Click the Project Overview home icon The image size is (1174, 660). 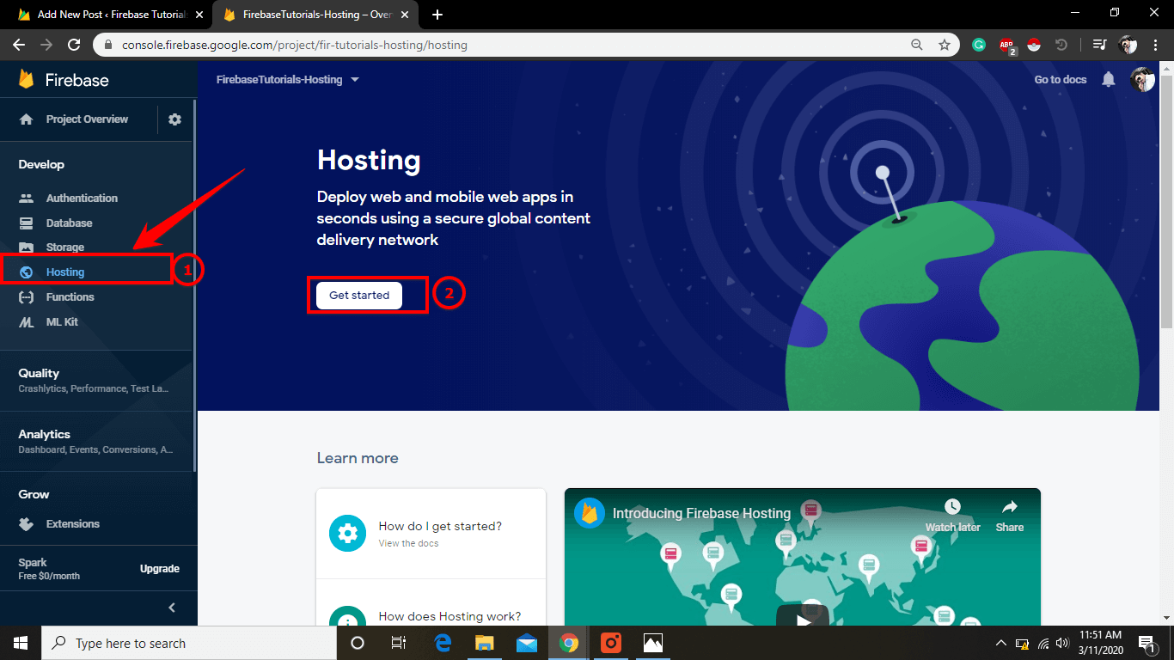(x=27, y=119)
